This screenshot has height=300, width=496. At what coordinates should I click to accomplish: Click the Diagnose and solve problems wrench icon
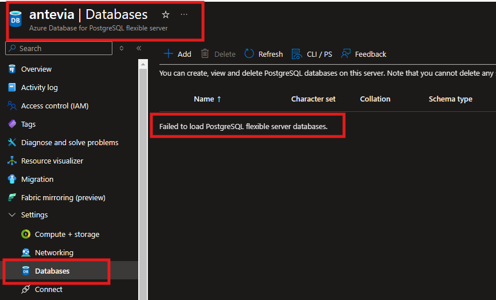coord(12,142)
